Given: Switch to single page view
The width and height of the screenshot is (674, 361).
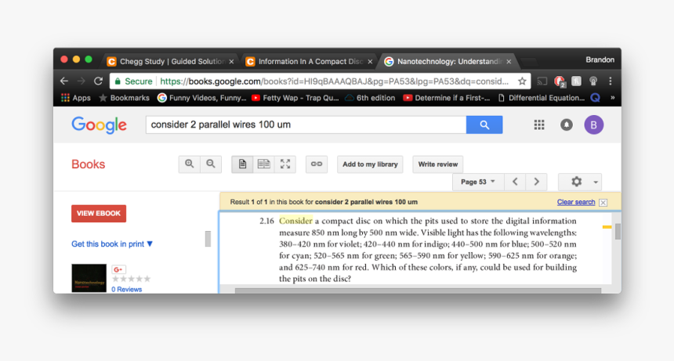Looking at the screenshot, I should click(242, 164).
